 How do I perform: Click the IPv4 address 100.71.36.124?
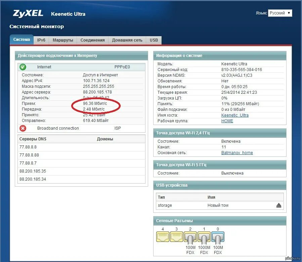(x=96, y=81)
